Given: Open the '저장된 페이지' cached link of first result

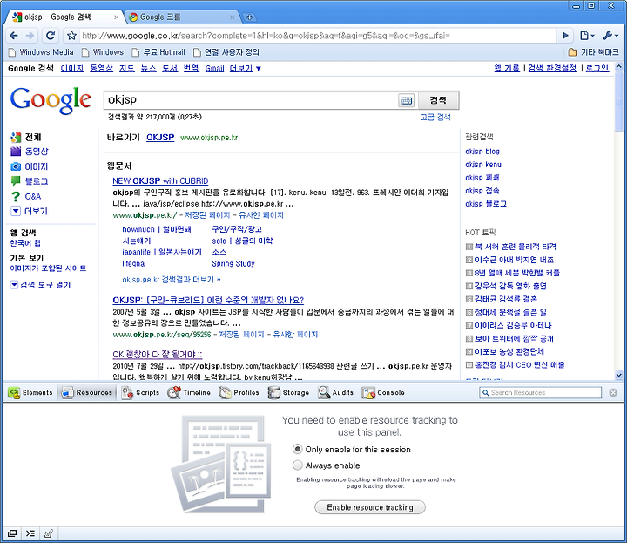Looking at the screenshot, I should point(207,215).
